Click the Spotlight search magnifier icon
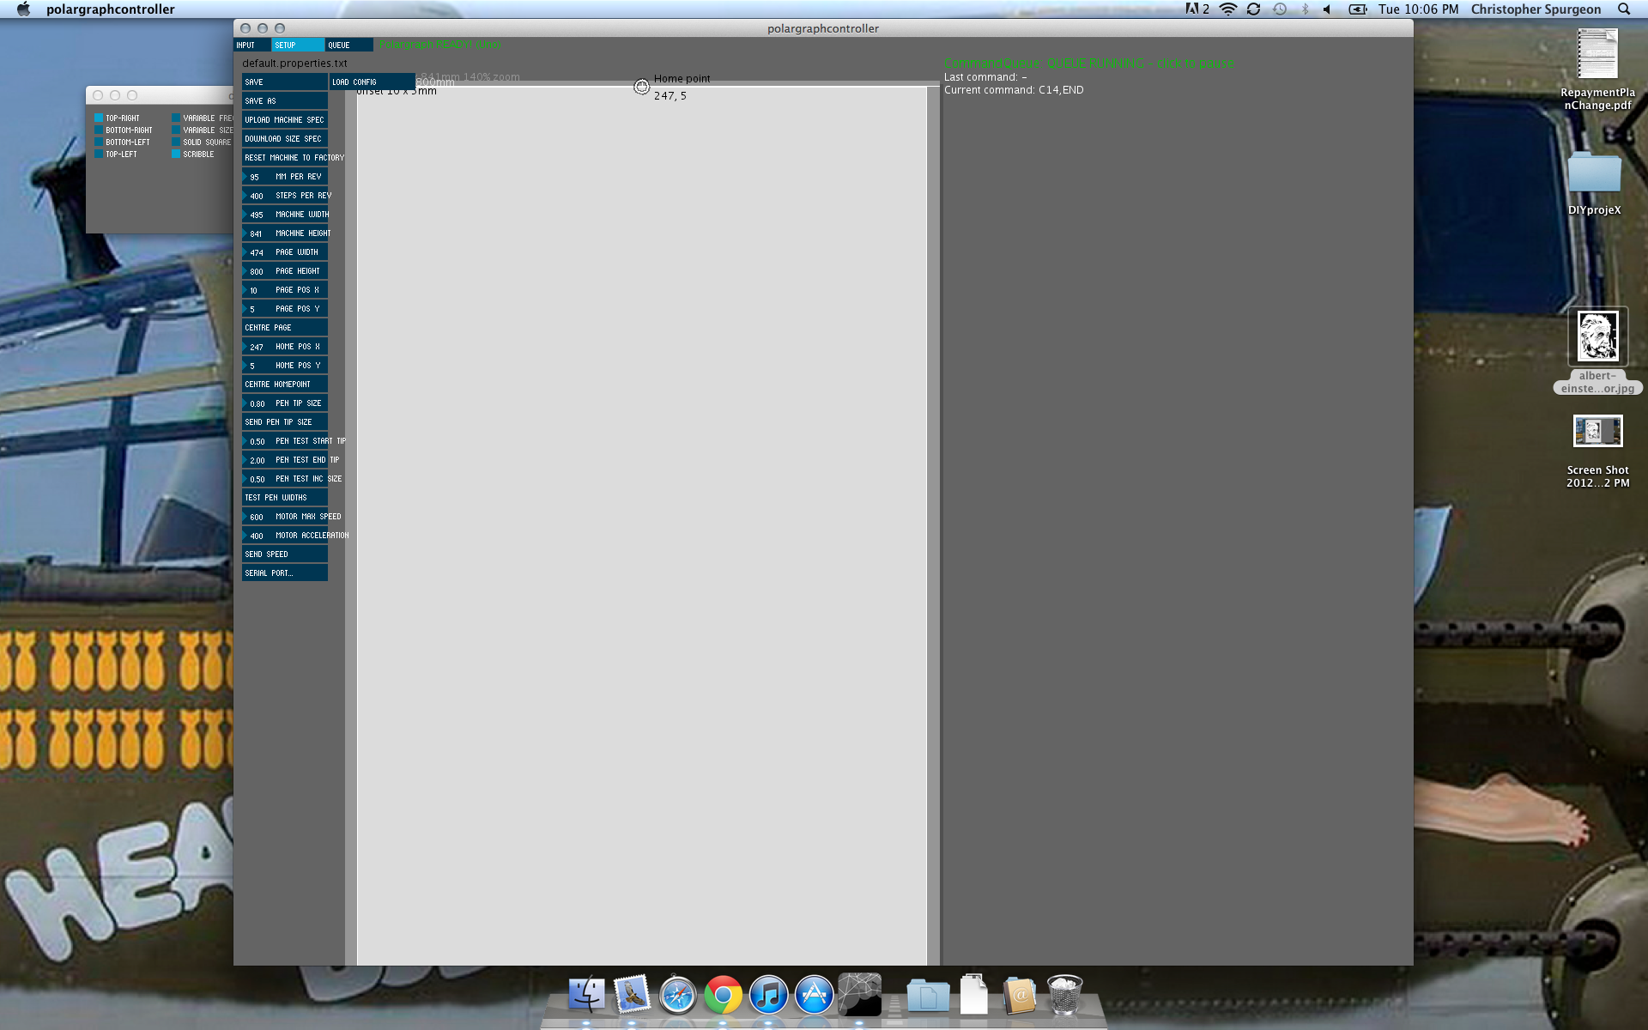Screen dimensions: 1648x1030 [x=1624, y=9]
